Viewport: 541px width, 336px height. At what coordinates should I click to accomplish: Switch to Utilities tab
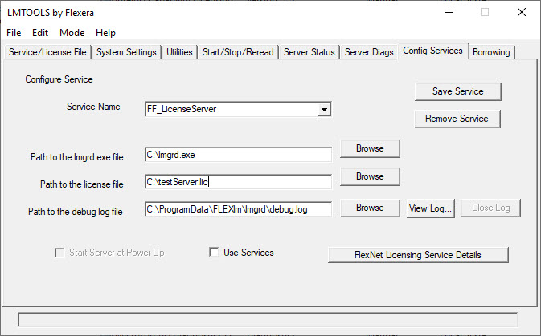click(x=179, y=52)
